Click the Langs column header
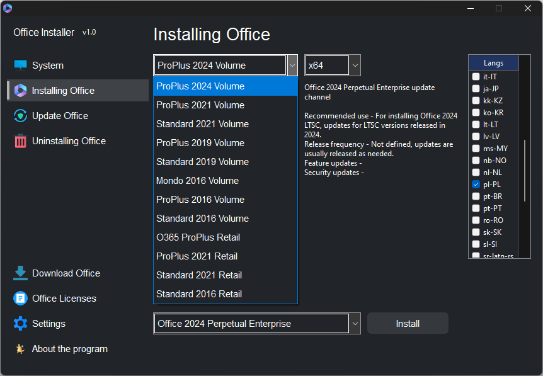The image size is (543, 376). pyautogui.click(x=493, y=63)
